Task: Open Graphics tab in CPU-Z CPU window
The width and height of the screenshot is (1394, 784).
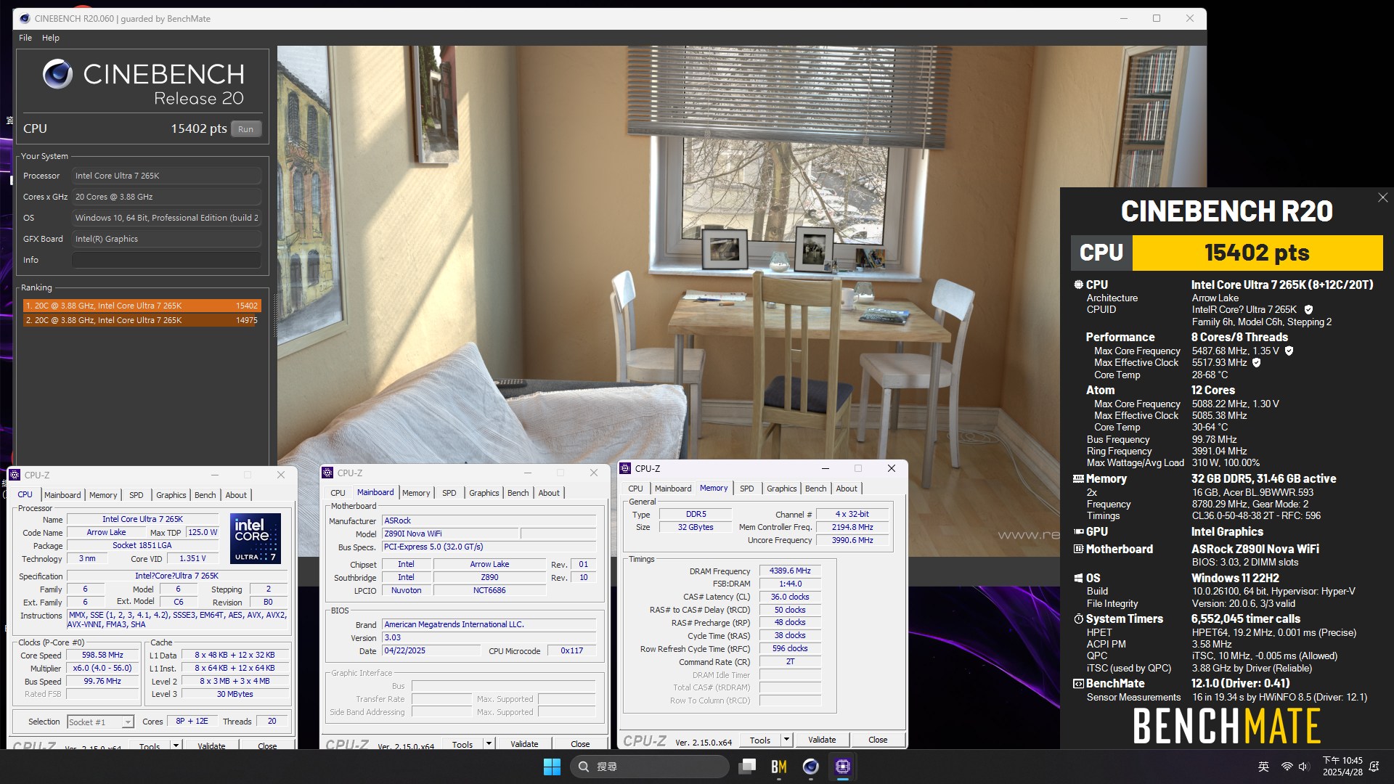Action: click(171, 495)
